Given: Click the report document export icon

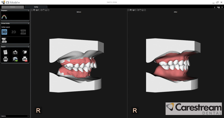Looking at the screenshot, I should coord(6,52).
